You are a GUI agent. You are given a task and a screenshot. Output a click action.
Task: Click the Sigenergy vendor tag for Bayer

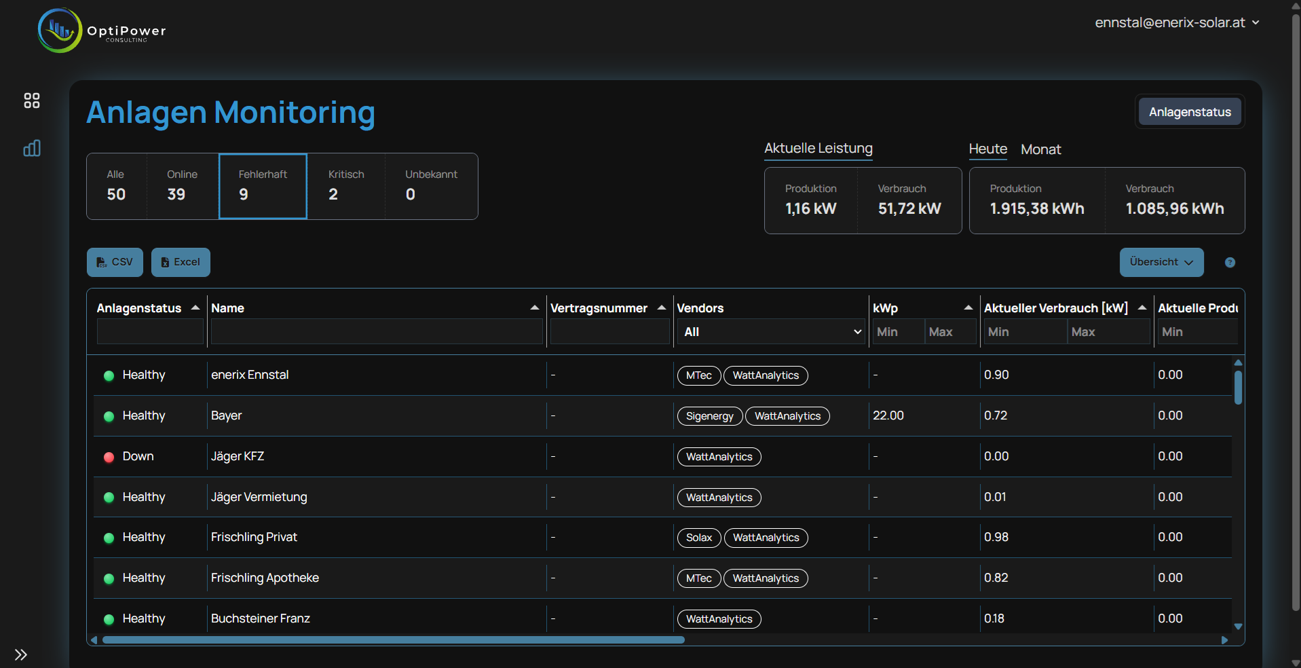709,416
